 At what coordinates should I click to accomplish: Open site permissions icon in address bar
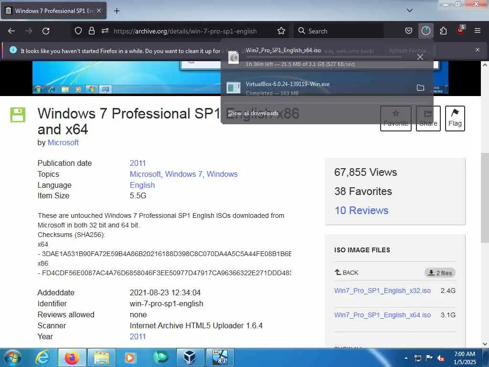tap(105, 31)
